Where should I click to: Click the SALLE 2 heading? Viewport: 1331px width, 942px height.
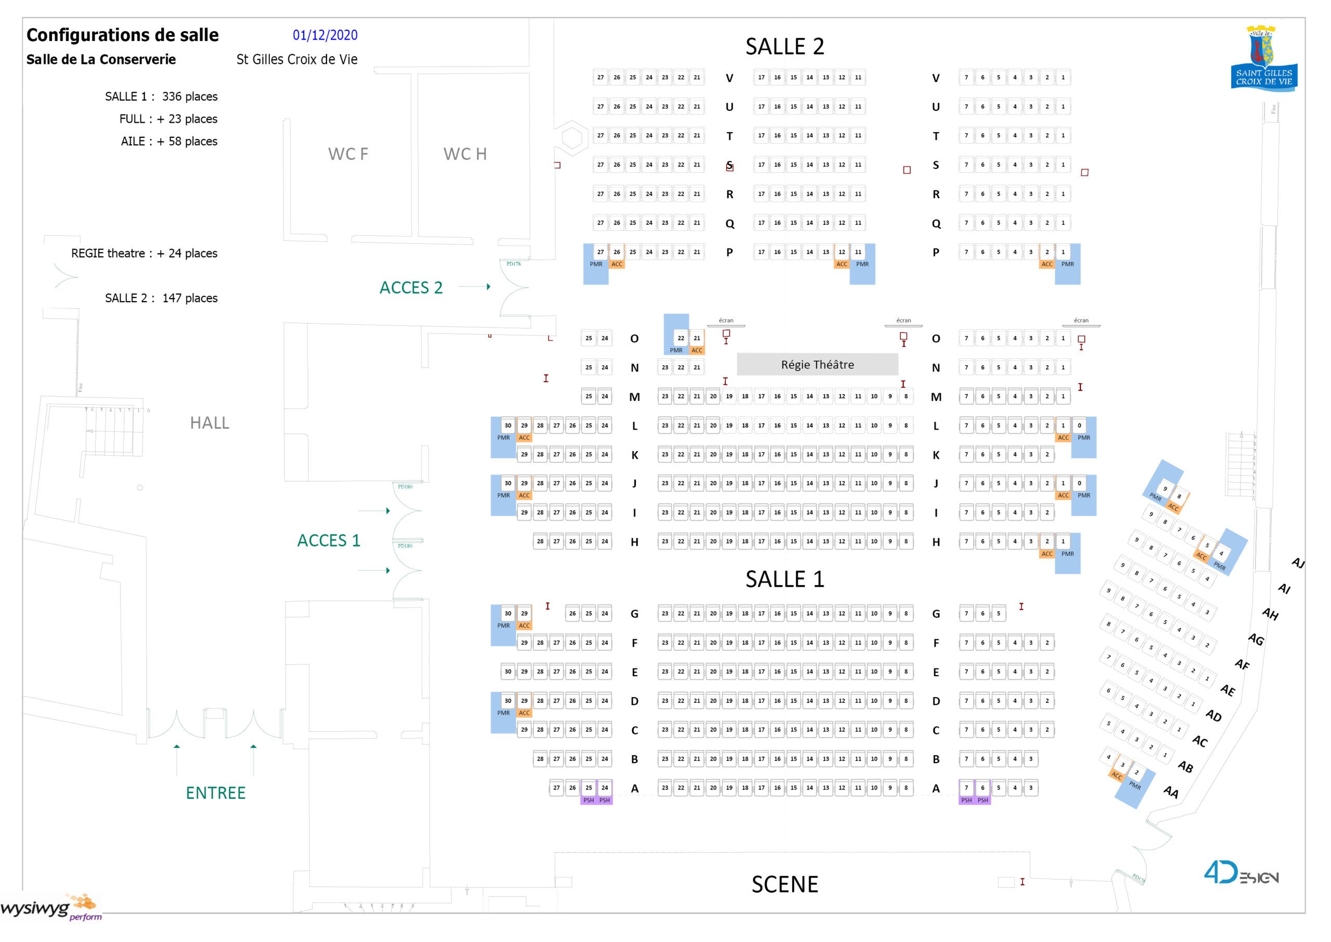point(785,46)
